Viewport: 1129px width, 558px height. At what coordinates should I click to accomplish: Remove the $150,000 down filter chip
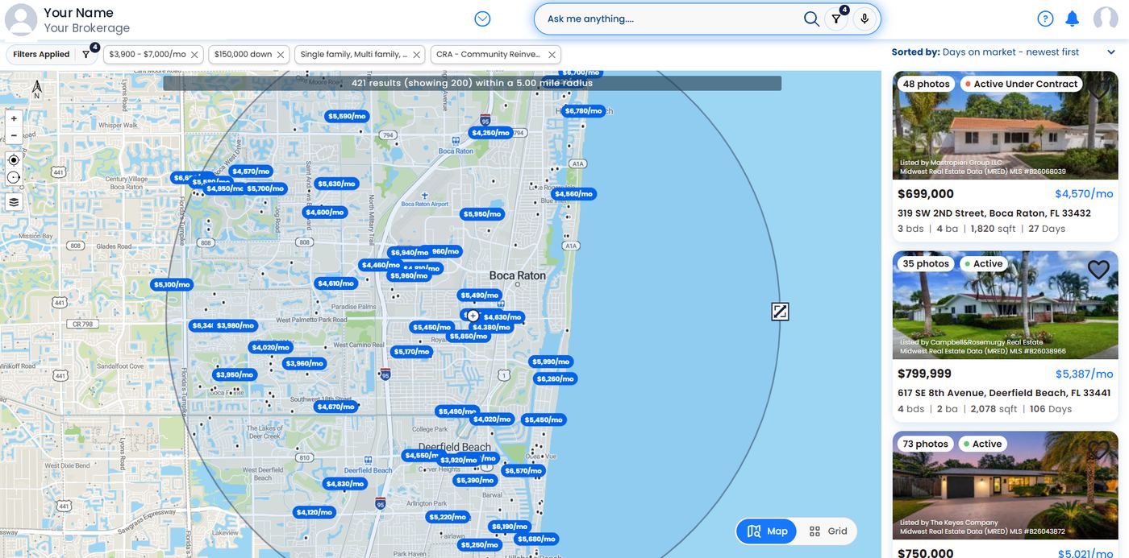(x=281, y=55)
